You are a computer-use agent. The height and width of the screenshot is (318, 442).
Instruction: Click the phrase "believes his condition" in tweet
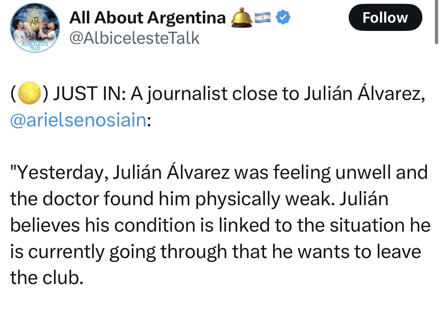[x=103, y=225]
